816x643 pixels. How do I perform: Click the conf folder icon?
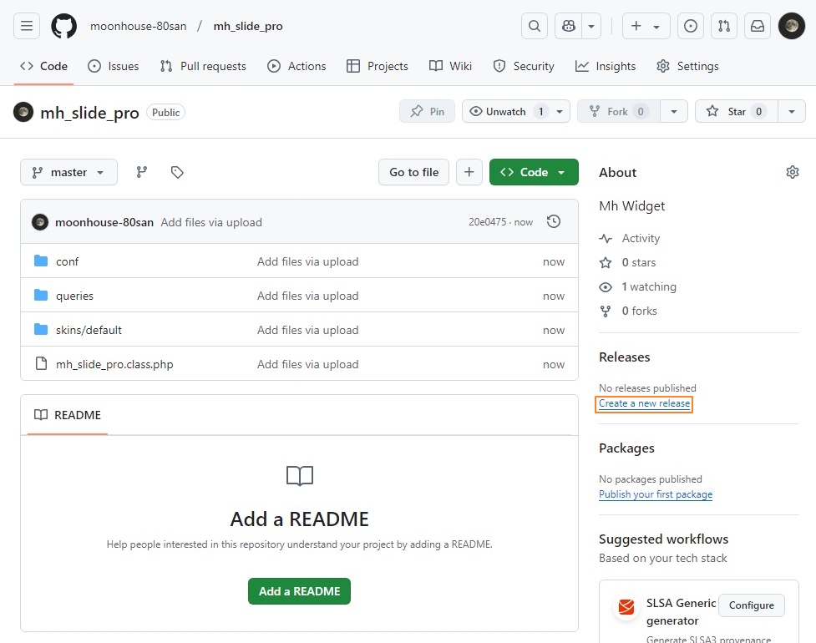pyautogui.click(x=41, y=261)
